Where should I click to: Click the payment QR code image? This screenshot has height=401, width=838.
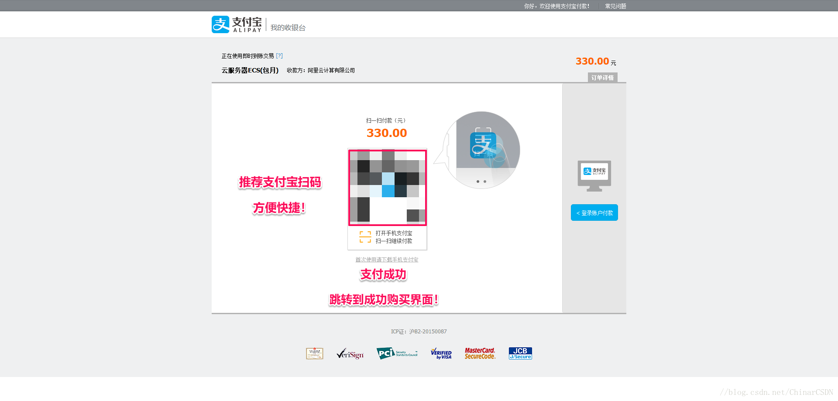(x=388, y=188)
